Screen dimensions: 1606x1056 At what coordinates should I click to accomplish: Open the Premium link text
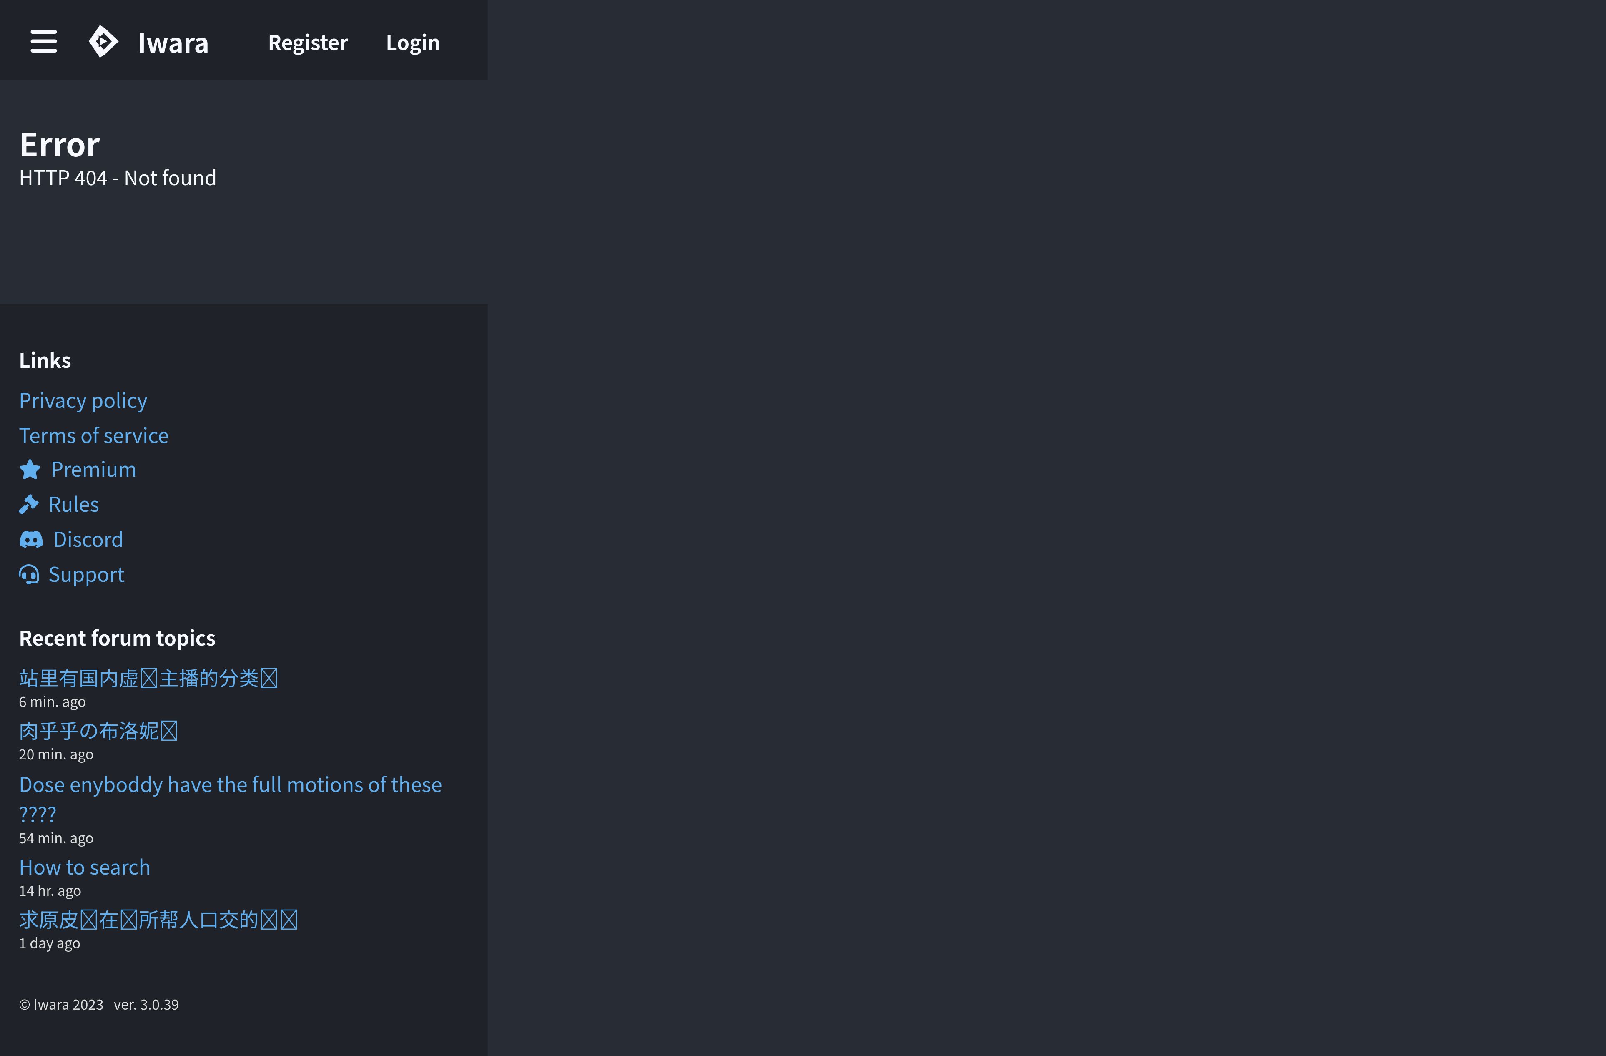[94, 469]
